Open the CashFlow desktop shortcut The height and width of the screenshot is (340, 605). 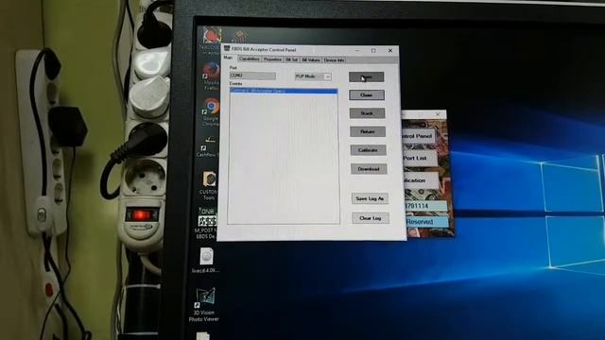(x=208, y=146)
